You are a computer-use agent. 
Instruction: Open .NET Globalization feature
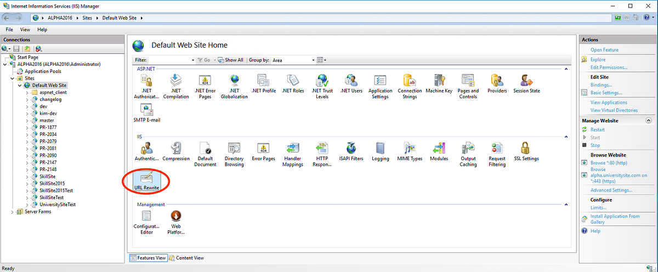point(234,87)
